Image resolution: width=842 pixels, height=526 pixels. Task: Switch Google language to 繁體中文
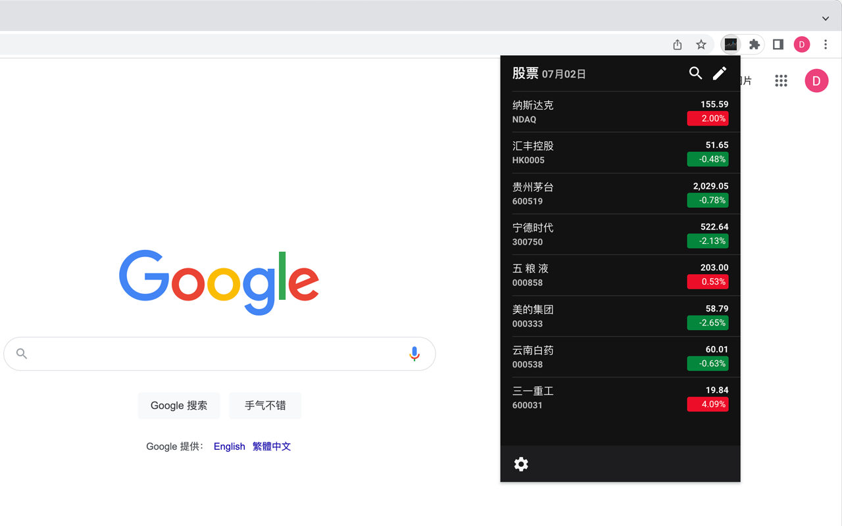pyautogui.click(x=272, y=446)
